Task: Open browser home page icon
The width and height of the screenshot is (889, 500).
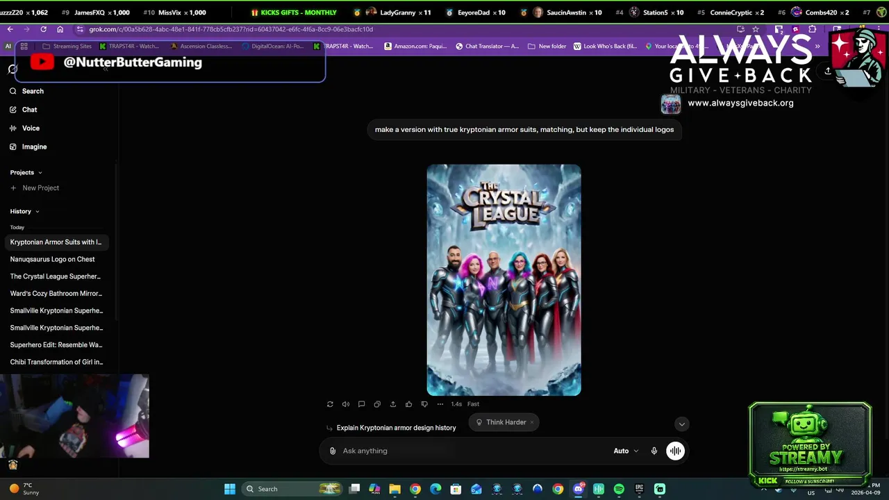Action: click(x=60, y=29)
